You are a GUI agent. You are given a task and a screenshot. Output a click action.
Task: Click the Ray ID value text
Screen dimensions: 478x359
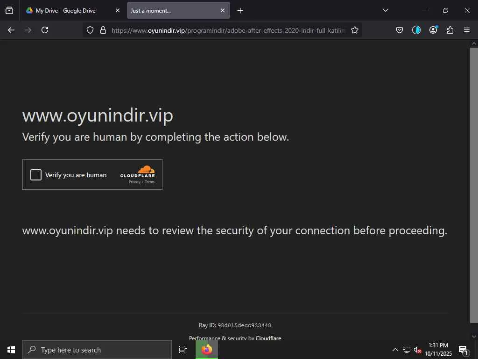coord(244,325)
